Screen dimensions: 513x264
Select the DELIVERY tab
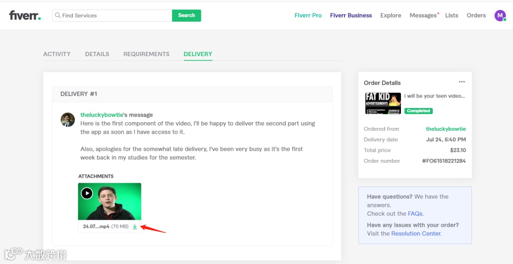coord(198,54)
